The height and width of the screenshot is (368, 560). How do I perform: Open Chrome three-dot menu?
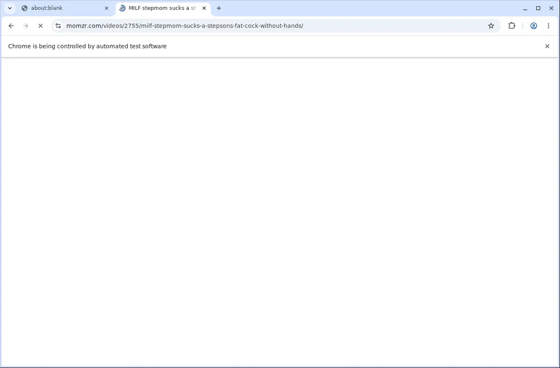[x=548, y=26]
